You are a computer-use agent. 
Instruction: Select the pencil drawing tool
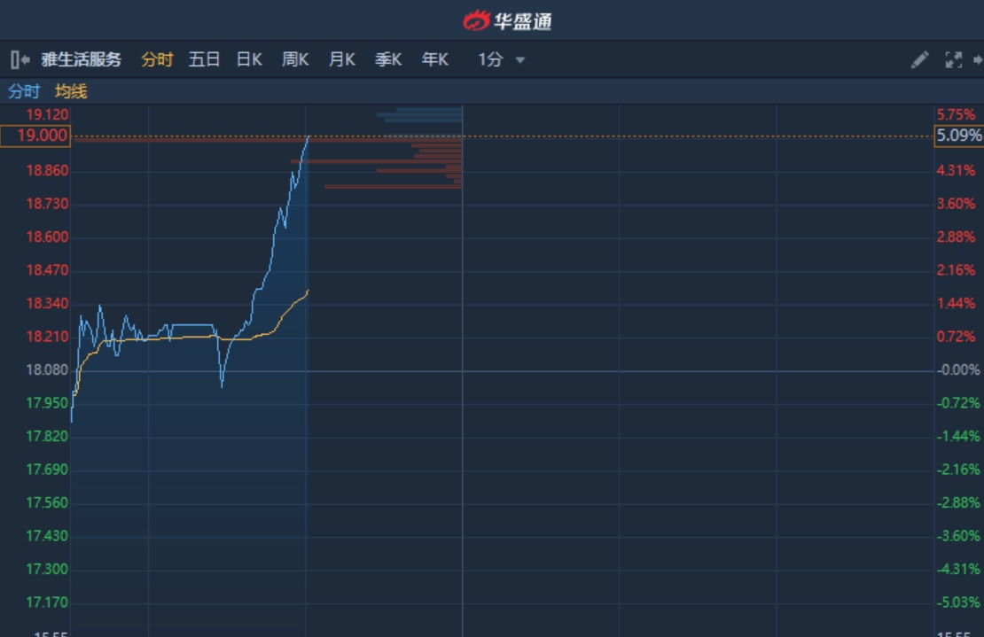coord(919,60)
